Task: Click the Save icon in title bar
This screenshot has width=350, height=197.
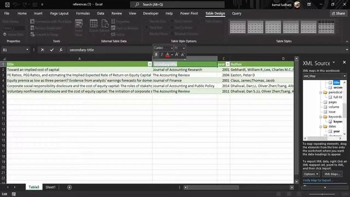Action: tap(7, 4)
